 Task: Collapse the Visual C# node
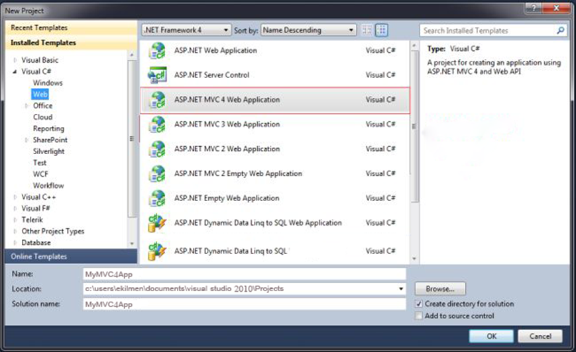15,71
